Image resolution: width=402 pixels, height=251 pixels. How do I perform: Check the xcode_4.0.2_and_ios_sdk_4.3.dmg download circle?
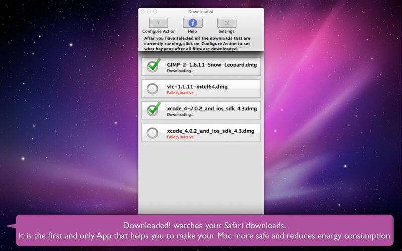(x=153, y=133)
